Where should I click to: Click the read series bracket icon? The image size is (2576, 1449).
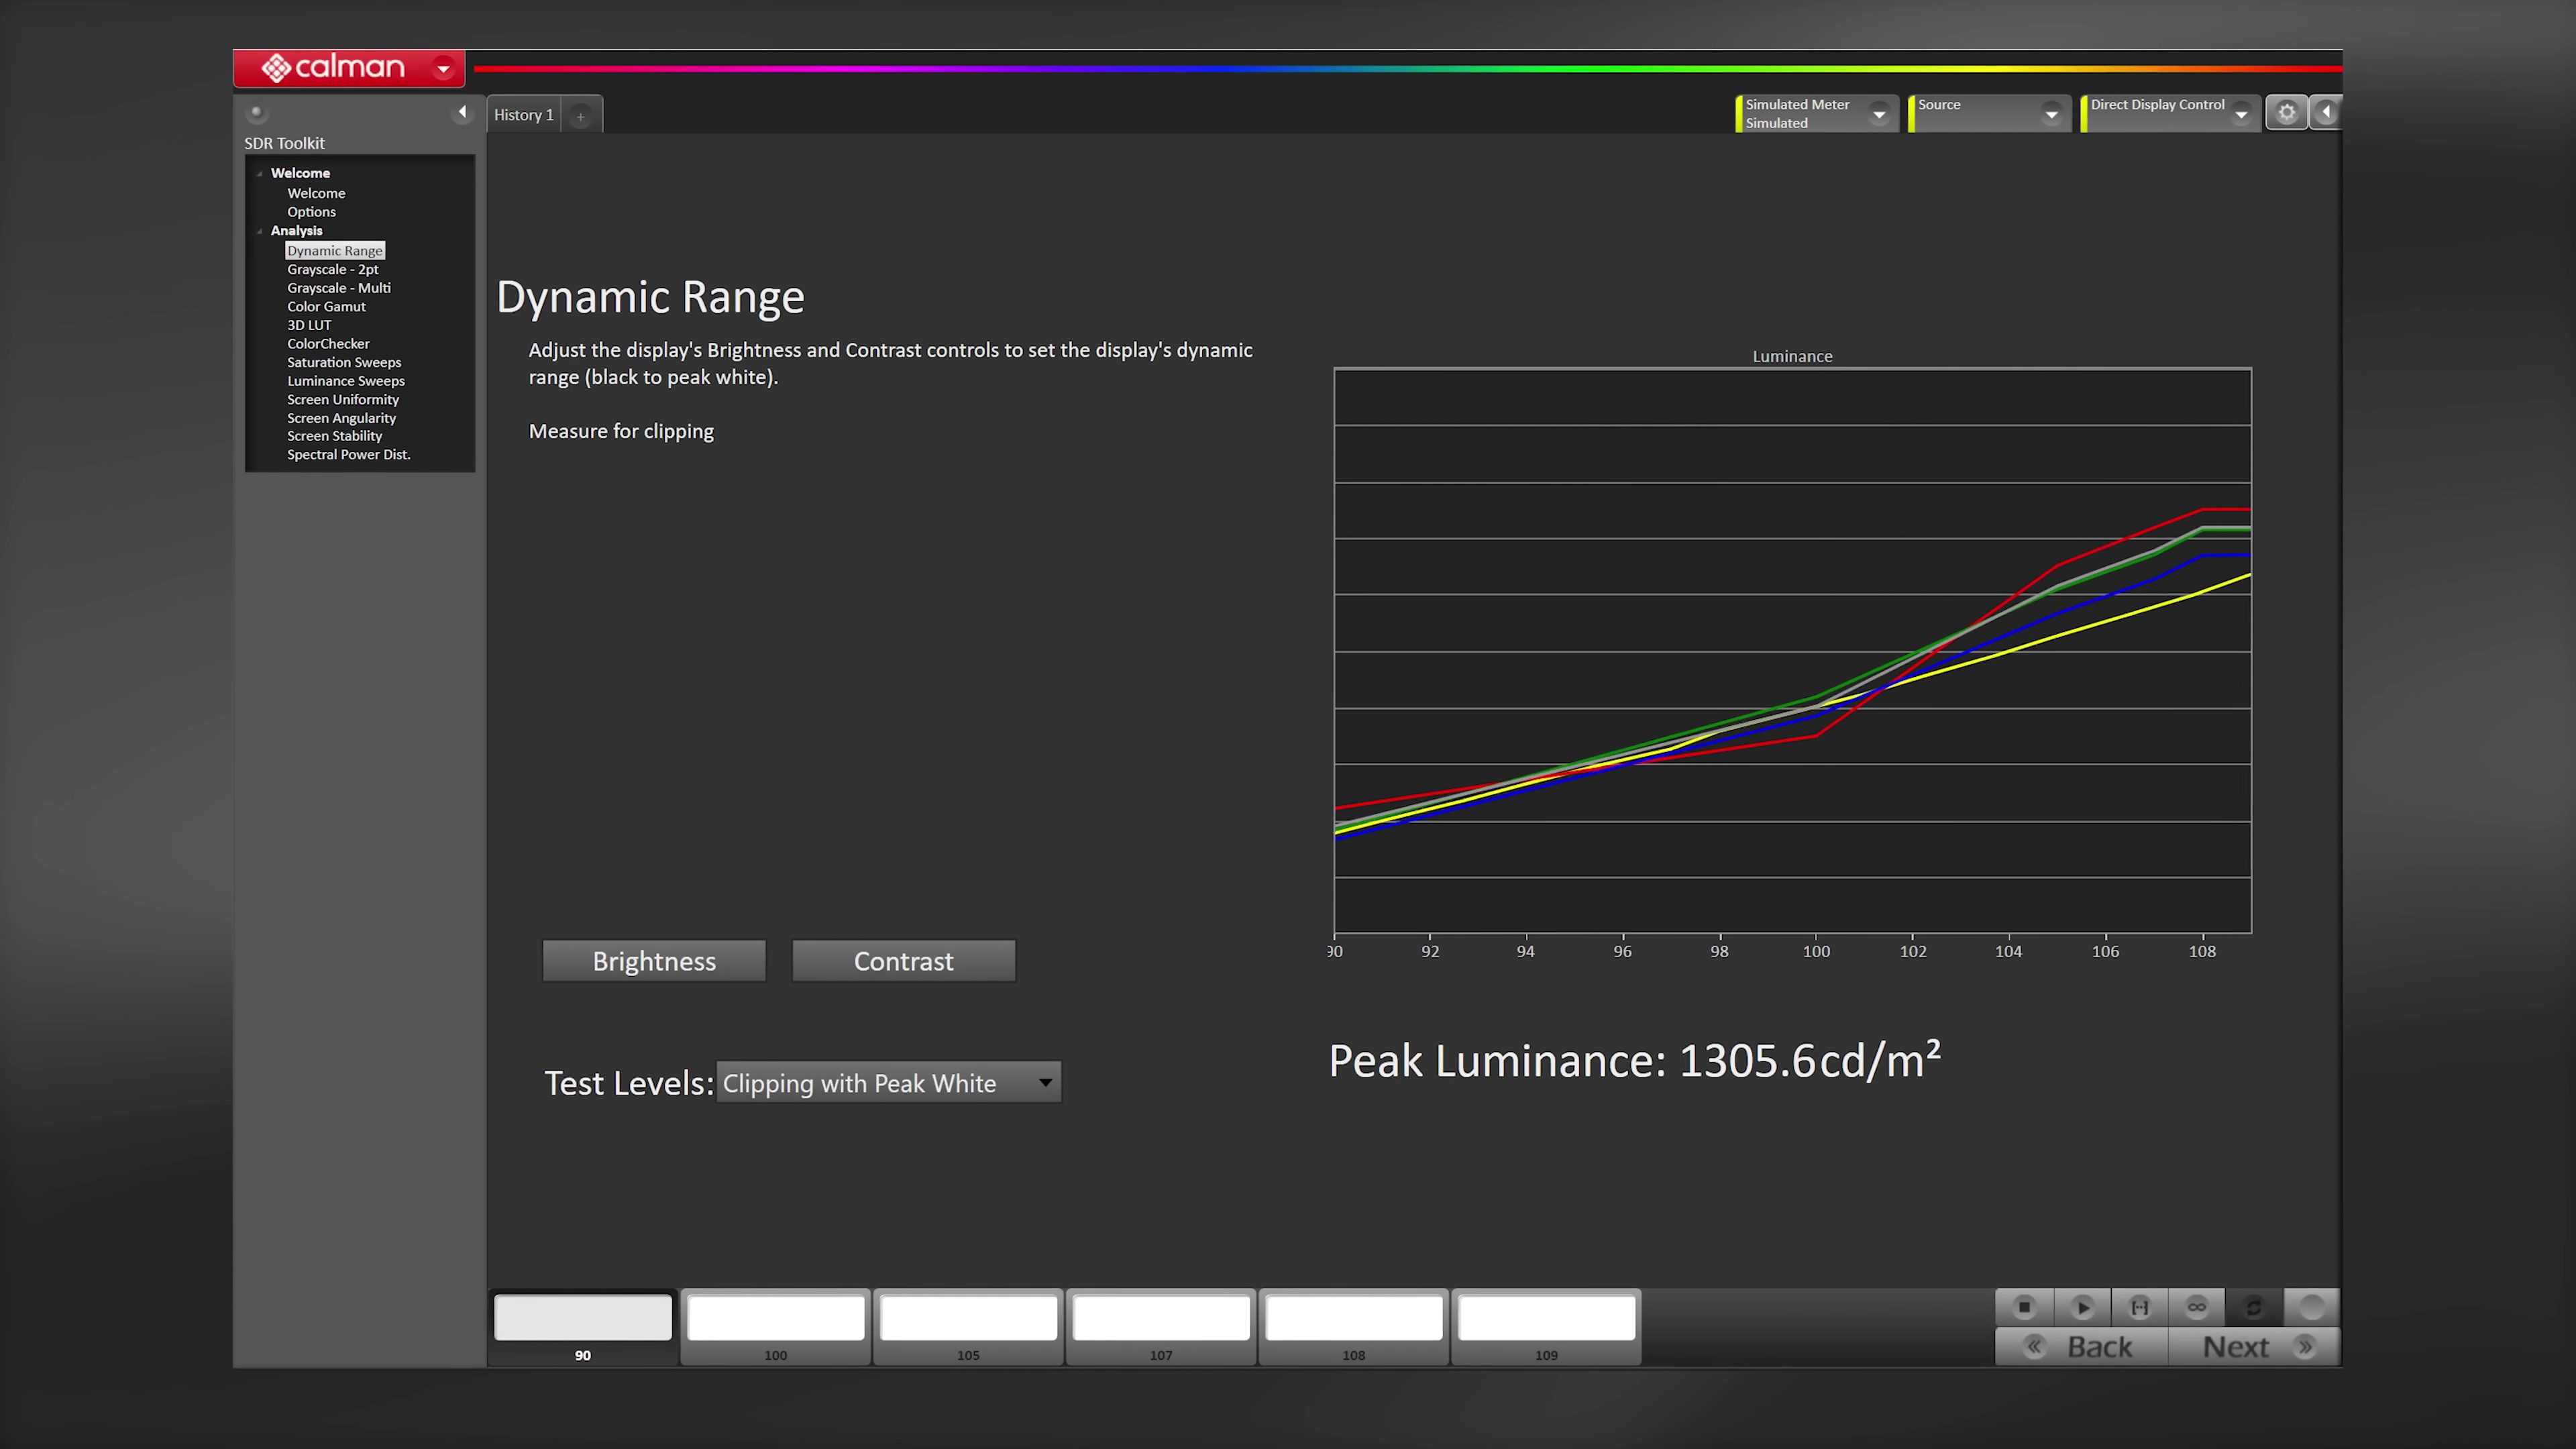[2139, 1307]
